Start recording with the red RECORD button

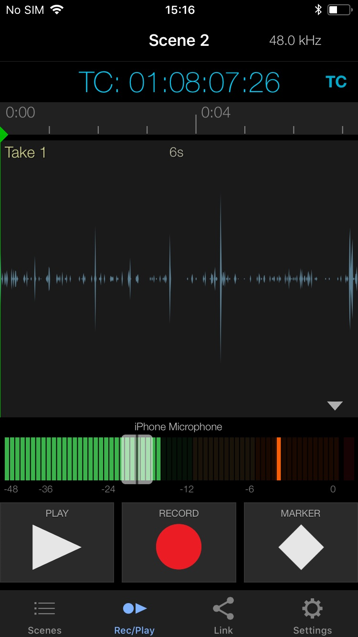(179, 542)
